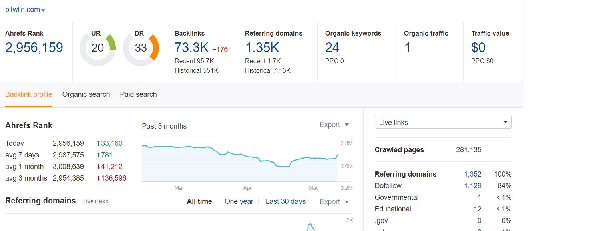This screenshot has width=591, height=231.
Task: Switch to the Paid search tab
Action: click(138, 94)
